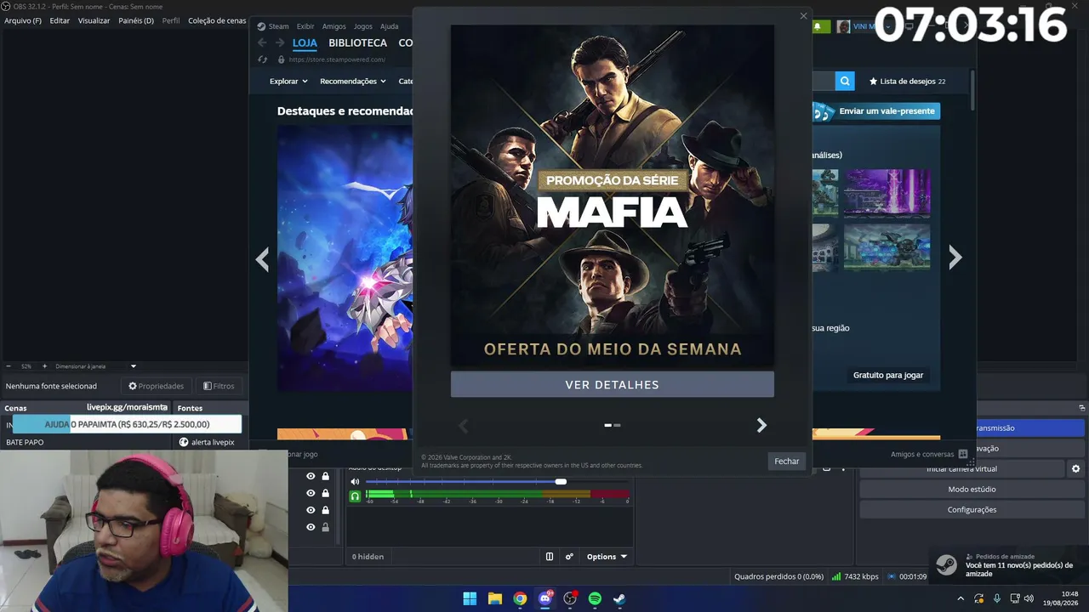
Task: Open Editar menu in OBS
Action: pos(60,20)
